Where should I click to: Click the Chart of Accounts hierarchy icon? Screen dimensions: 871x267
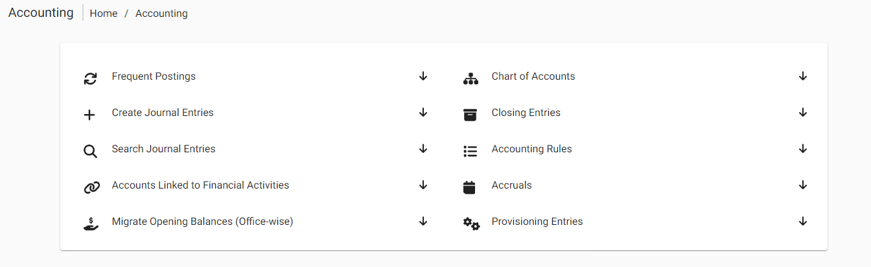coord(470,79)
